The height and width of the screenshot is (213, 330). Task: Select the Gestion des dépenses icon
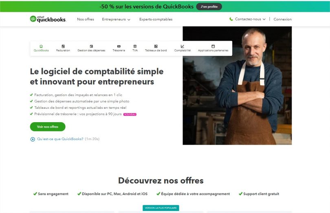(x=91, y=46)
